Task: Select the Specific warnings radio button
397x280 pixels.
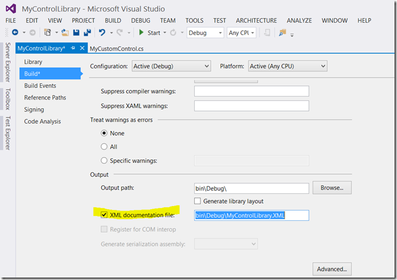Action: [104, 161]
